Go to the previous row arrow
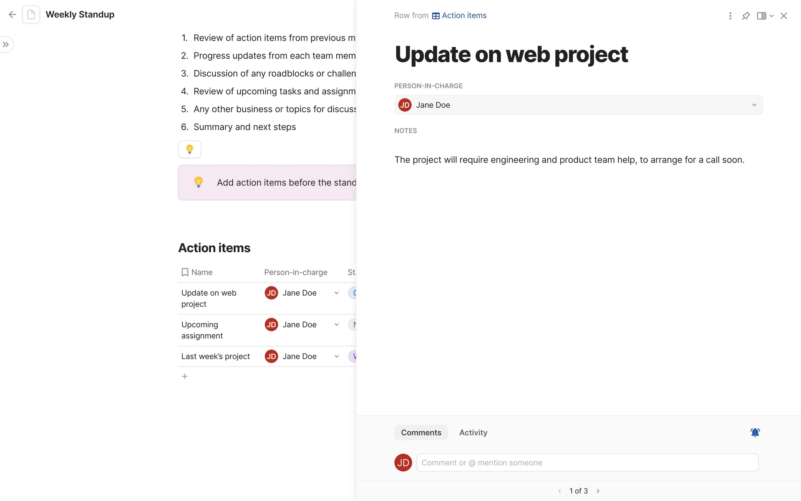 (559, 491)
